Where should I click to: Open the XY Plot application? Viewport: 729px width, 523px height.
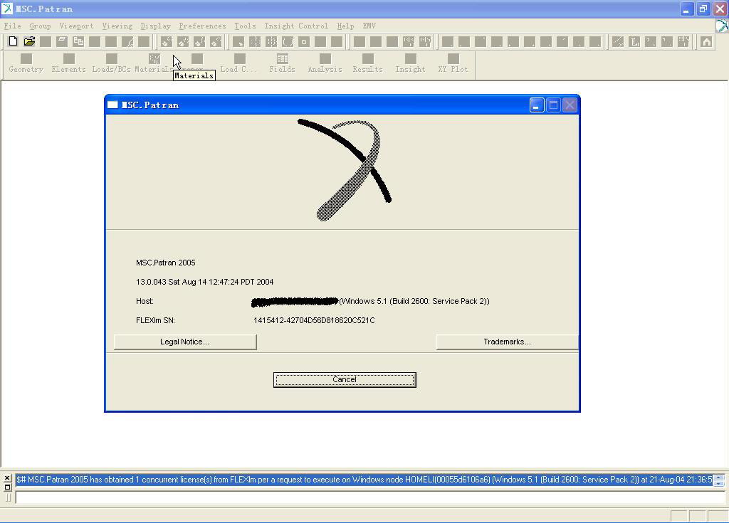[x=453, y=63]
